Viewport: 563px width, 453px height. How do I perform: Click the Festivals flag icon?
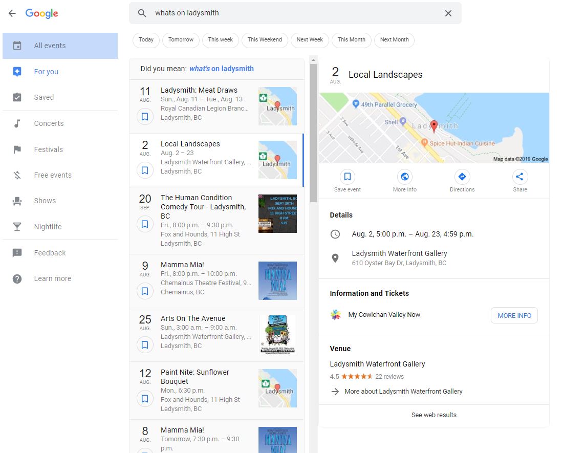pyautogui.click(x=17, y=149)
